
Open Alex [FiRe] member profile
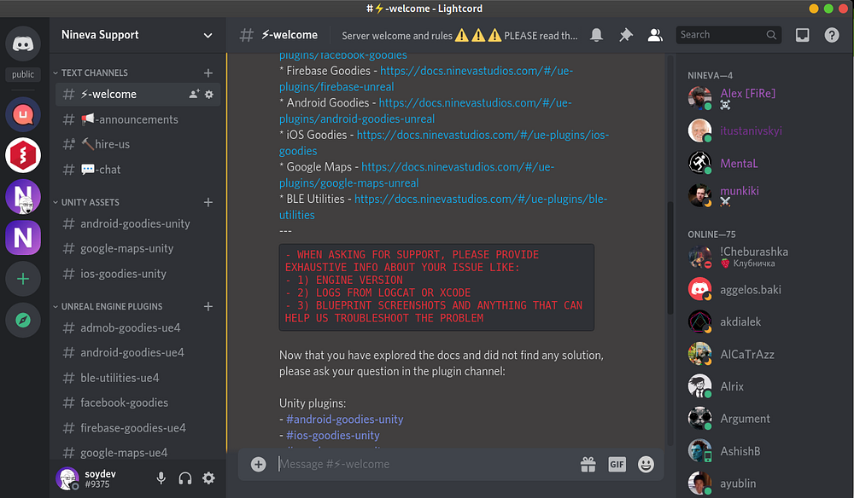coord(763,98)
